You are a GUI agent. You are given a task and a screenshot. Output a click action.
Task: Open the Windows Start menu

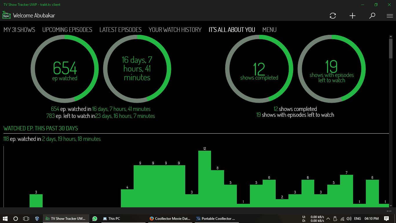click(x=5, y=219)
